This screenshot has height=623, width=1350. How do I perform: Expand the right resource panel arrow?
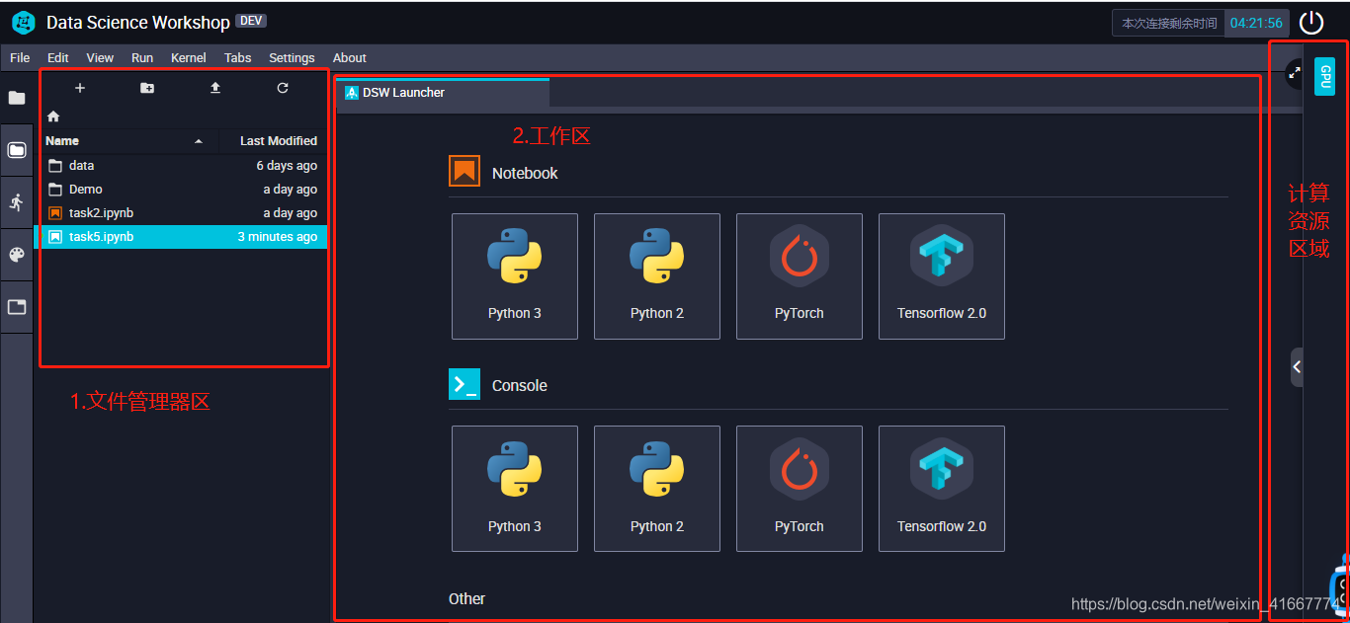click(x=1297, y=367)
